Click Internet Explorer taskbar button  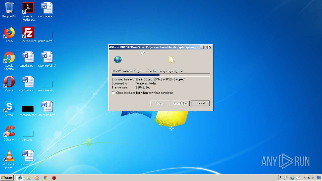point(20,178)
